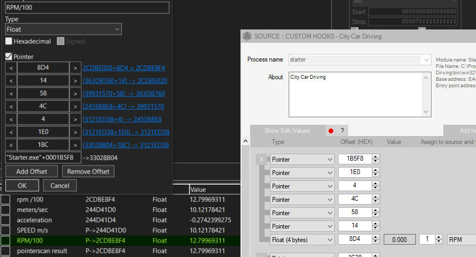Increase the 4C offset with right arrow
476x257 pixels.
[75, 106]
